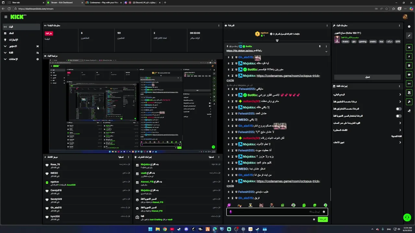Open Google Chrome from the taskbar
Viewport: 415px width, 233px height.
(165, 229)
